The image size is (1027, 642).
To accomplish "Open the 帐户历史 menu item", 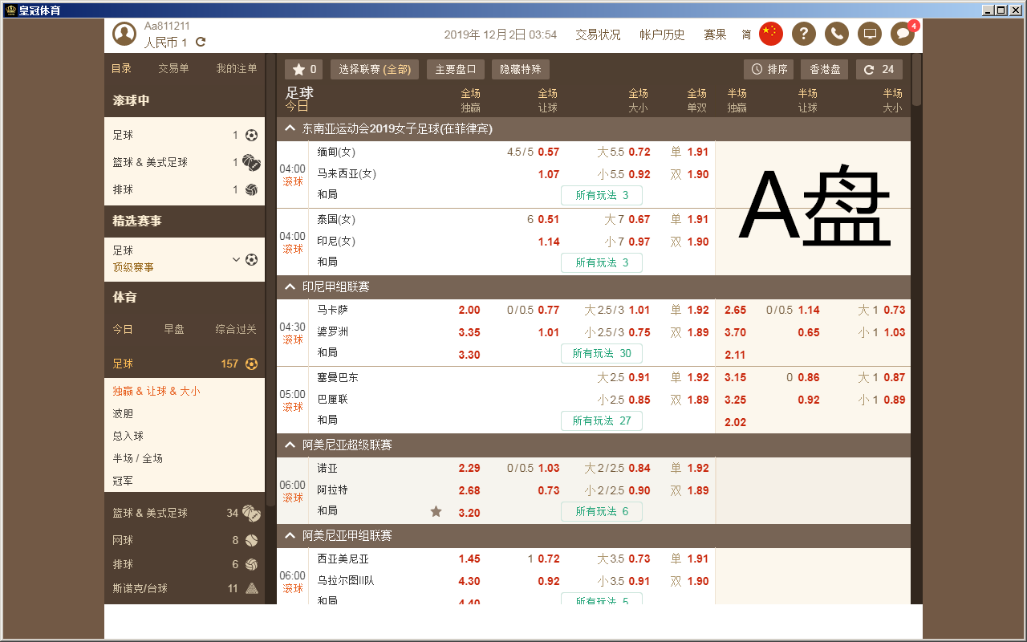I will (662, 35).
